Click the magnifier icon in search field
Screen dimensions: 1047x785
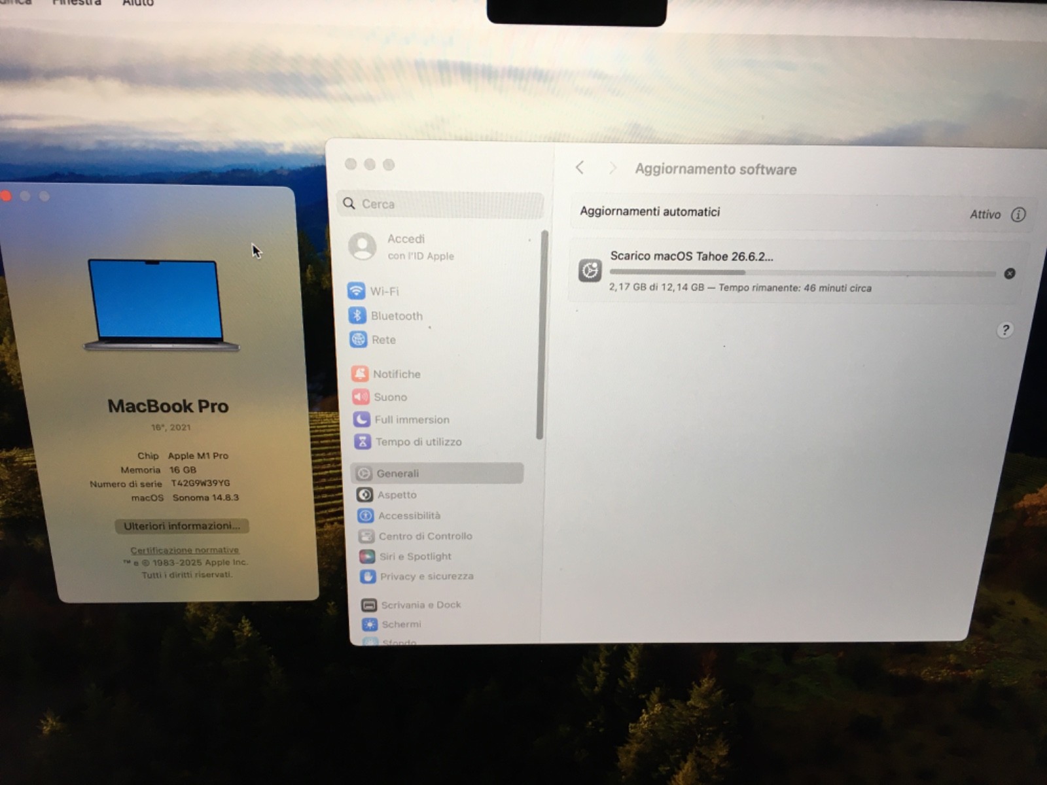click(x=349, y=203)
